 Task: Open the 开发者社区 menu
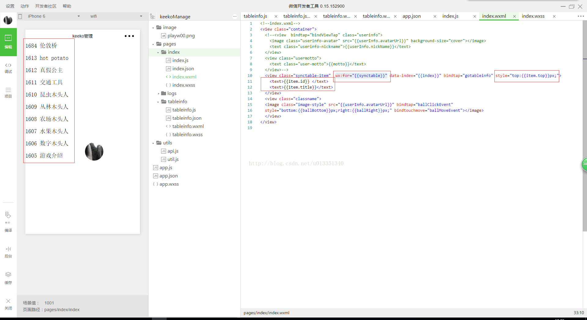(46, 6)
